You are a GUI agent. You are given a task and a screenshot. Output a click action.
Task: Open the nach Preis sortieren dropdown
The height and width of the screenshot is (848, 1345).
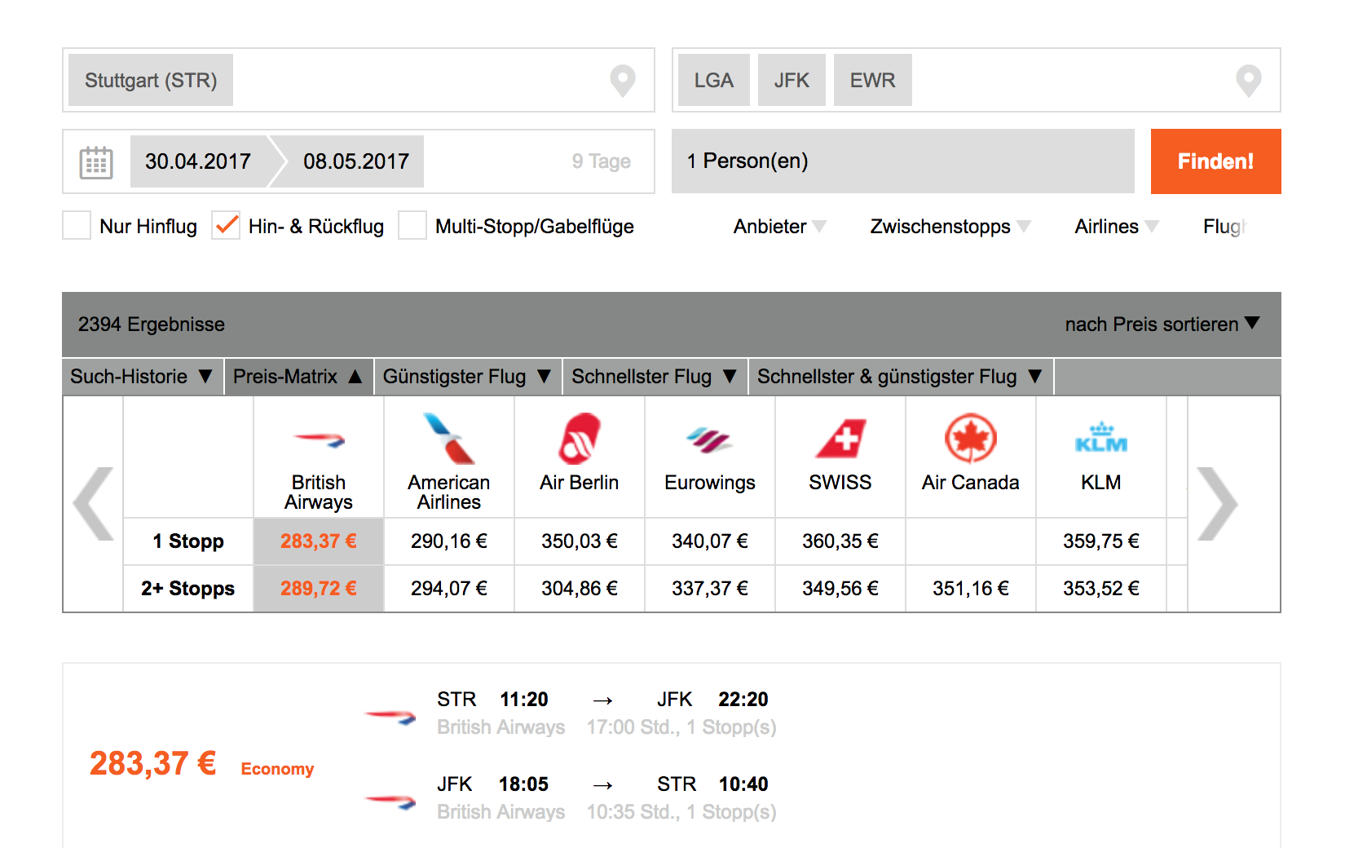pyautogui.click(x=1162, y=325)
